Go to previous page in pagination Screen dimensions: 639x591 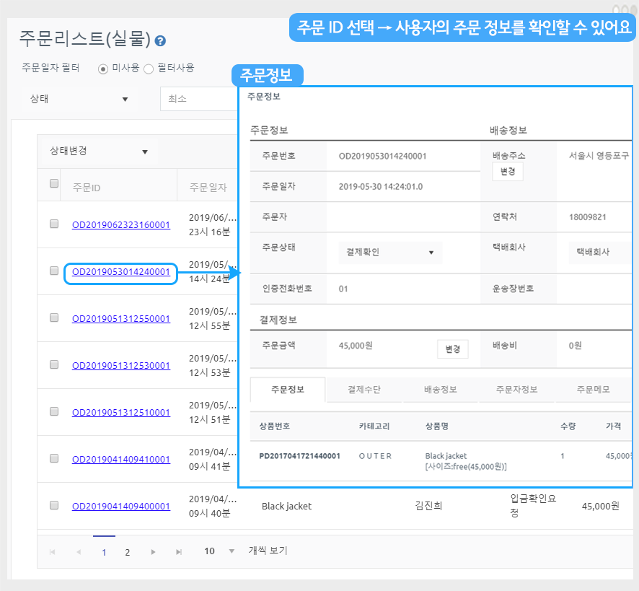[78, 552]
